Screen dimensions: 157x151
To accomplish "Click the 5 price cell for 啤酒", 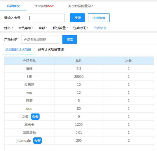I will pyautogui.click(x=79, y=101).
